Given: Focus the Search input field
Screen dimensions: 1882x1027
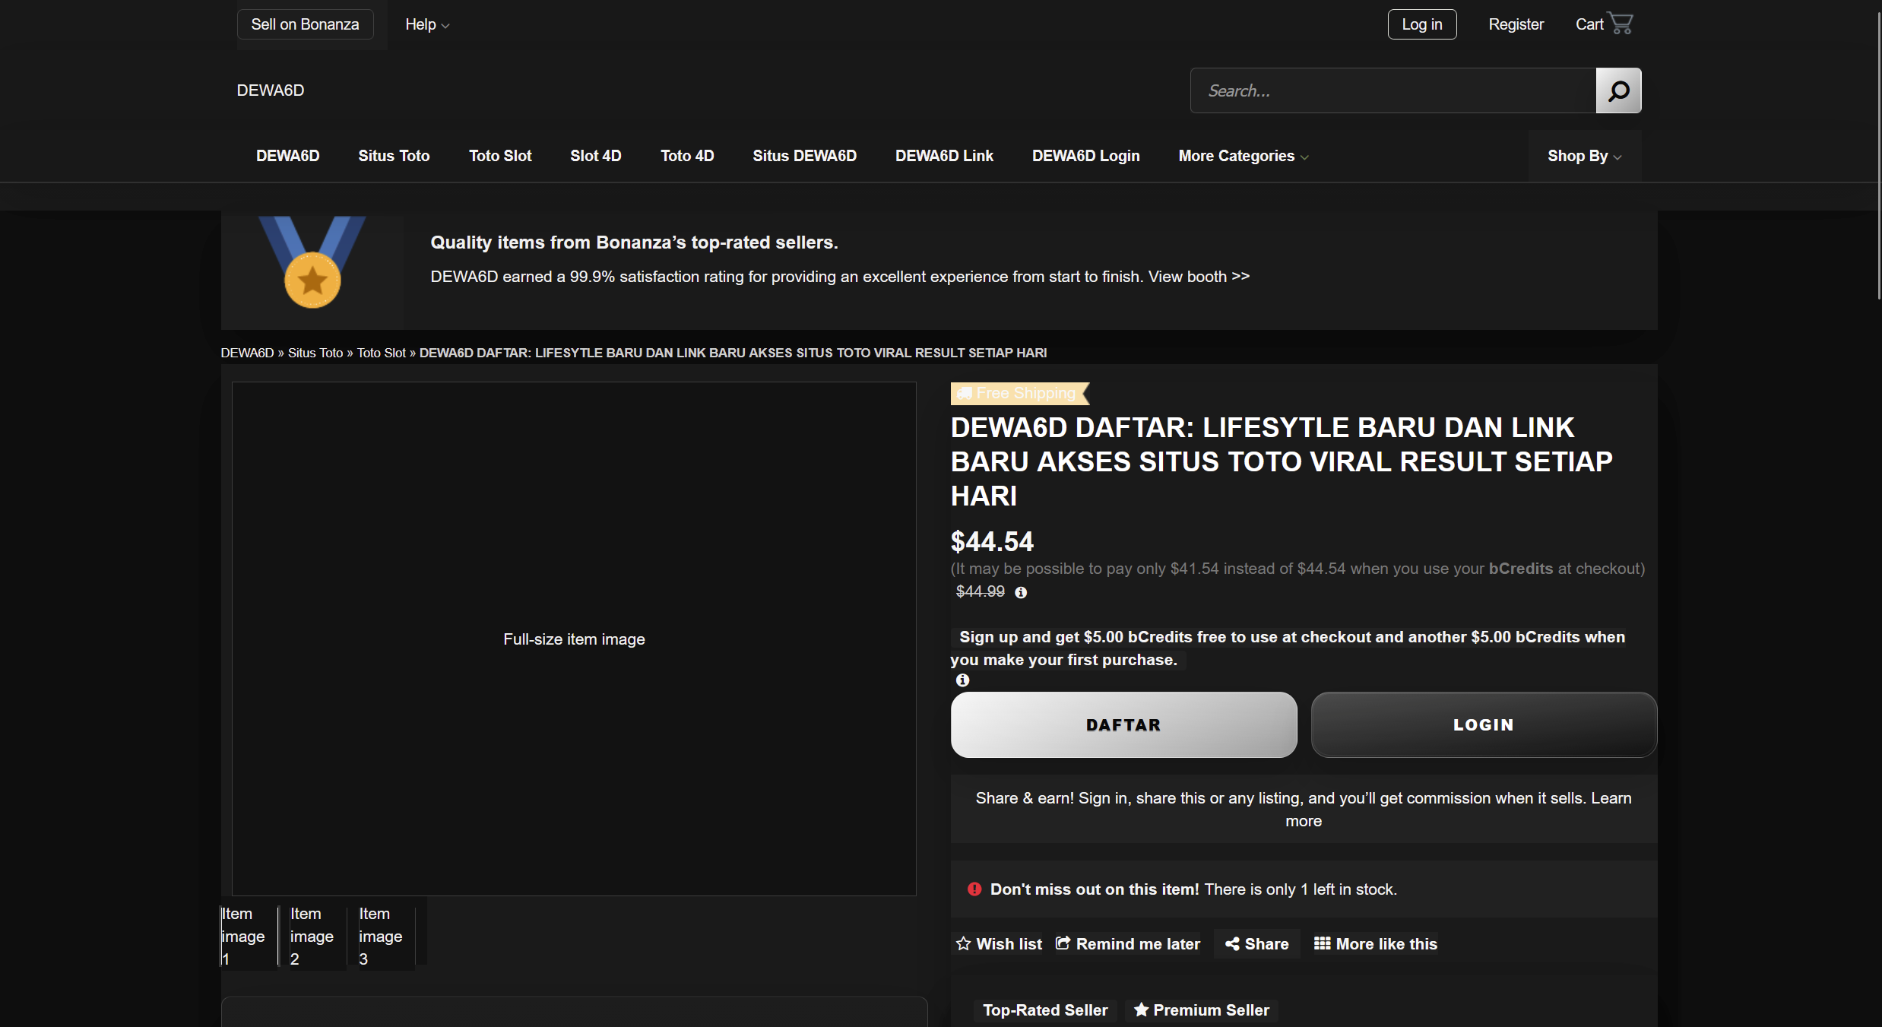Looking at the screenshot, I should (x=1393, y=90).
